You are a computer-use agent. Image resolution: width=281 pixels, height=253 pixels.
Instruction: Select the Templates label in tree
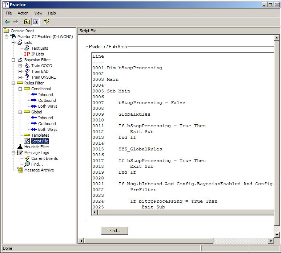pos(40,135)
